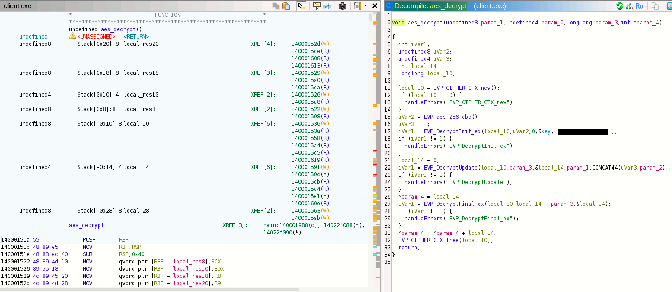672x292 pixels.
Task: Open the listing diff view icon
Action: coord(327,6)
